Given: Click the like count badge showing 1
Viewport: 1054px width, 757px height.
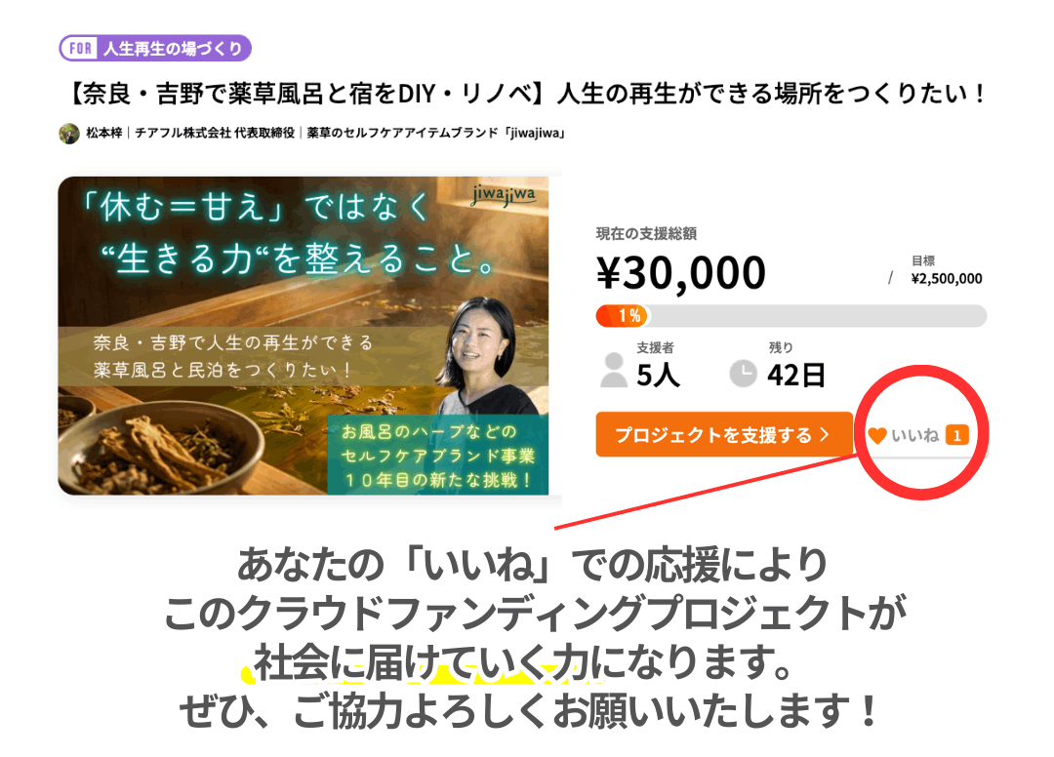Looking at the screenshot, I should (x=957, y=435).
